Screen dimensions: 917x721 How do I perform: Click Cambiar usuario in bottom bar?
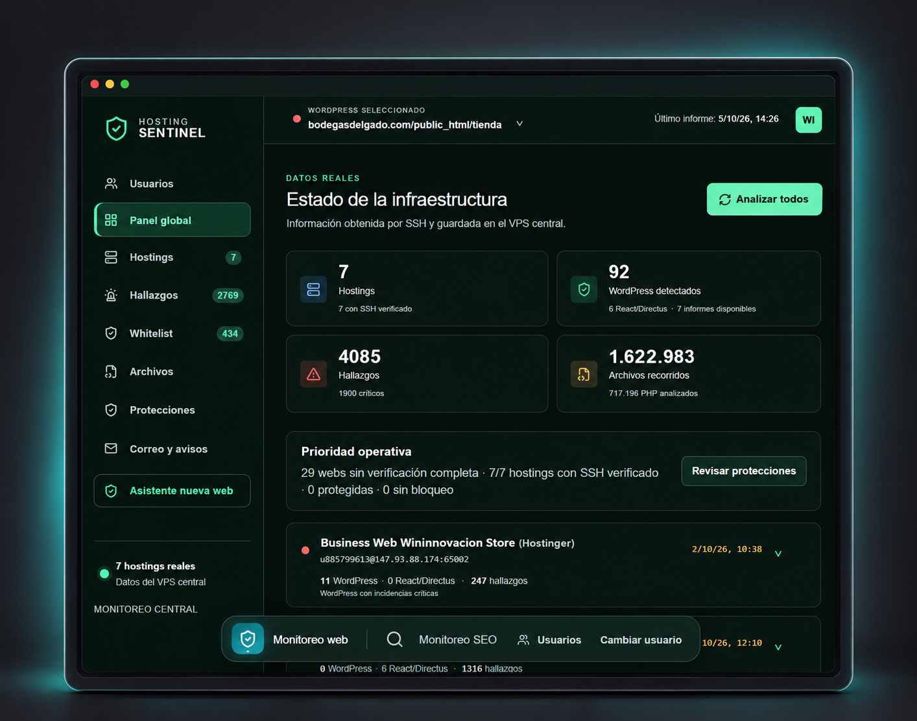pyautogui.click(x=641, y=640)
